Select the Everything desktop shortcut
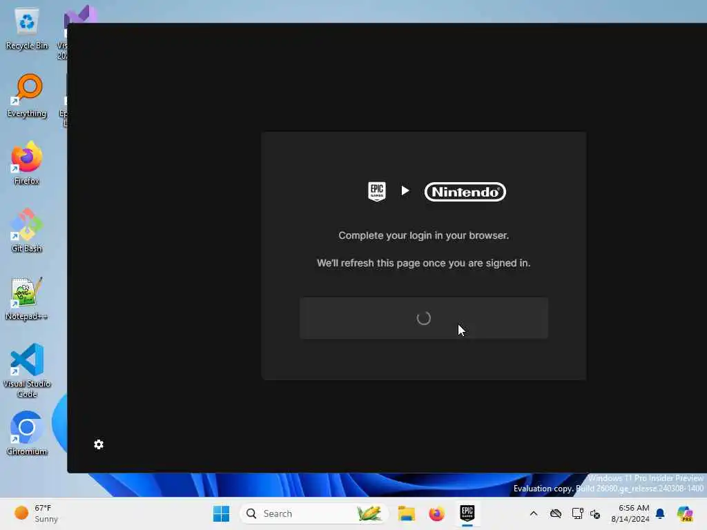The height and width of the screenshot is (530, 707). click(27, 96)
